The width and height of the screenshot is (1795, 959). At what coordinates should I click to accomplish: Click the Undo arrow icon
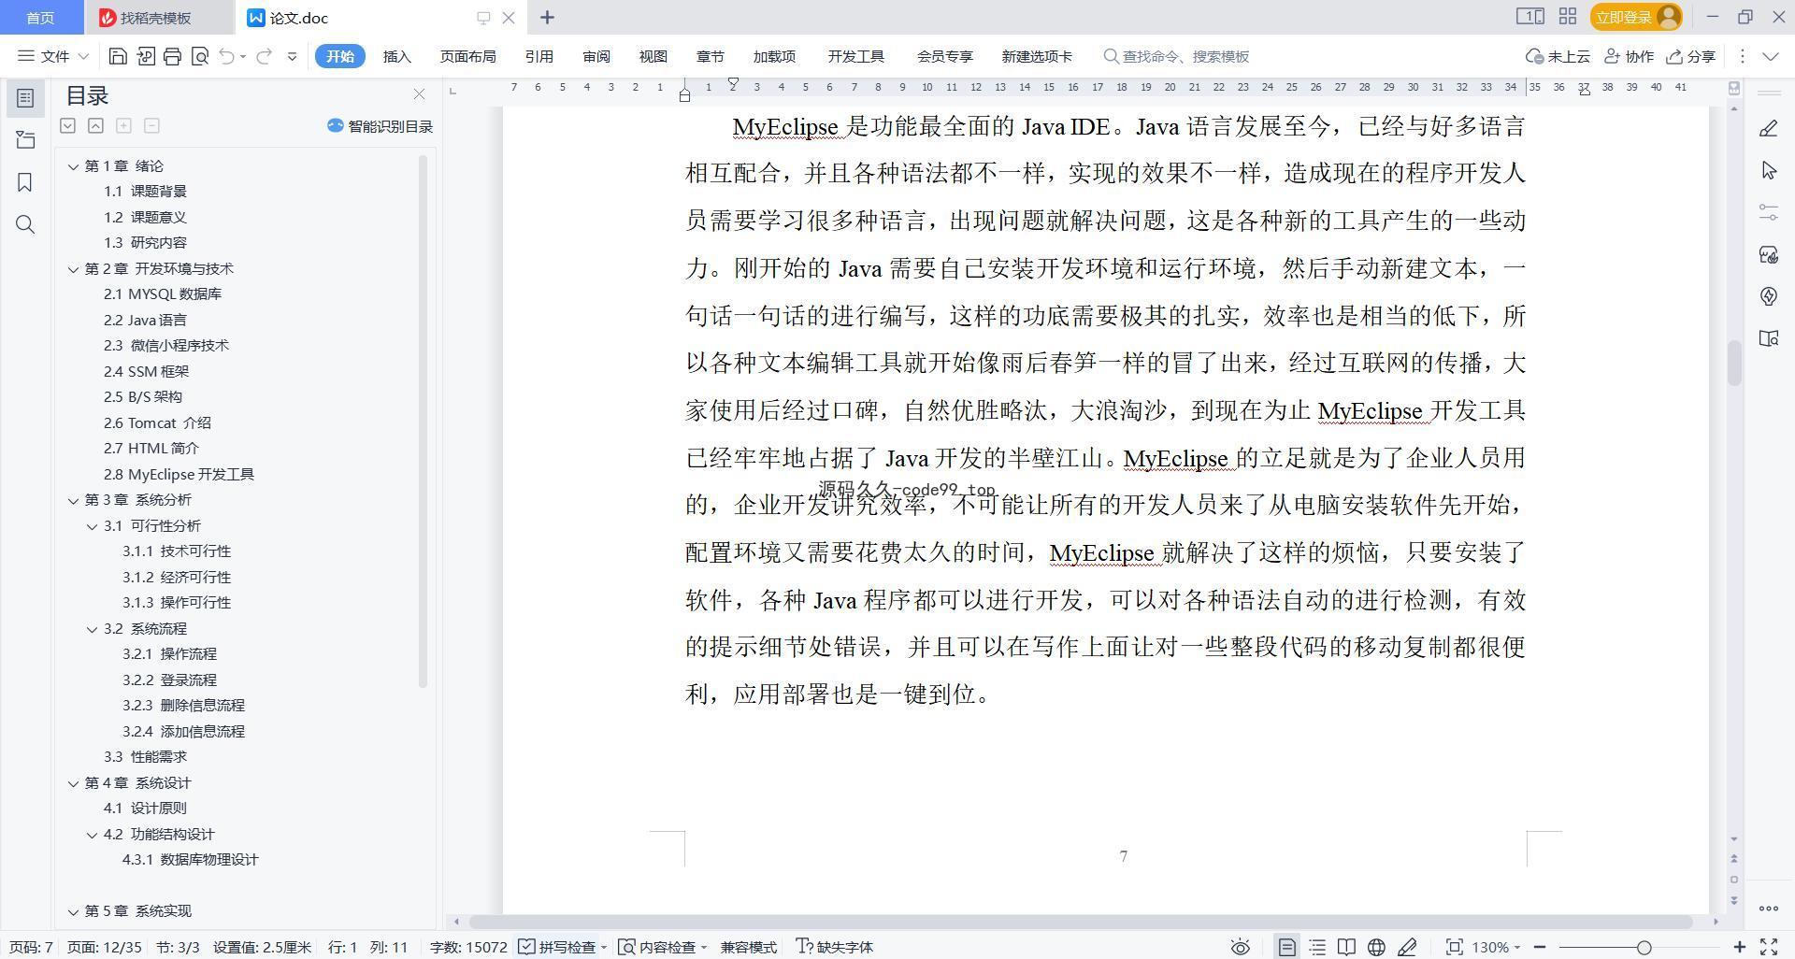[x=226, y=57]
